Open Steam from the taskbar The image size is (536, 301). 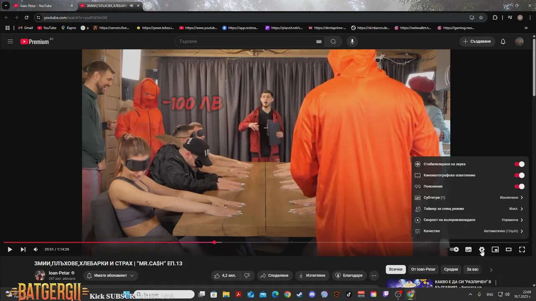click(299, 294)
